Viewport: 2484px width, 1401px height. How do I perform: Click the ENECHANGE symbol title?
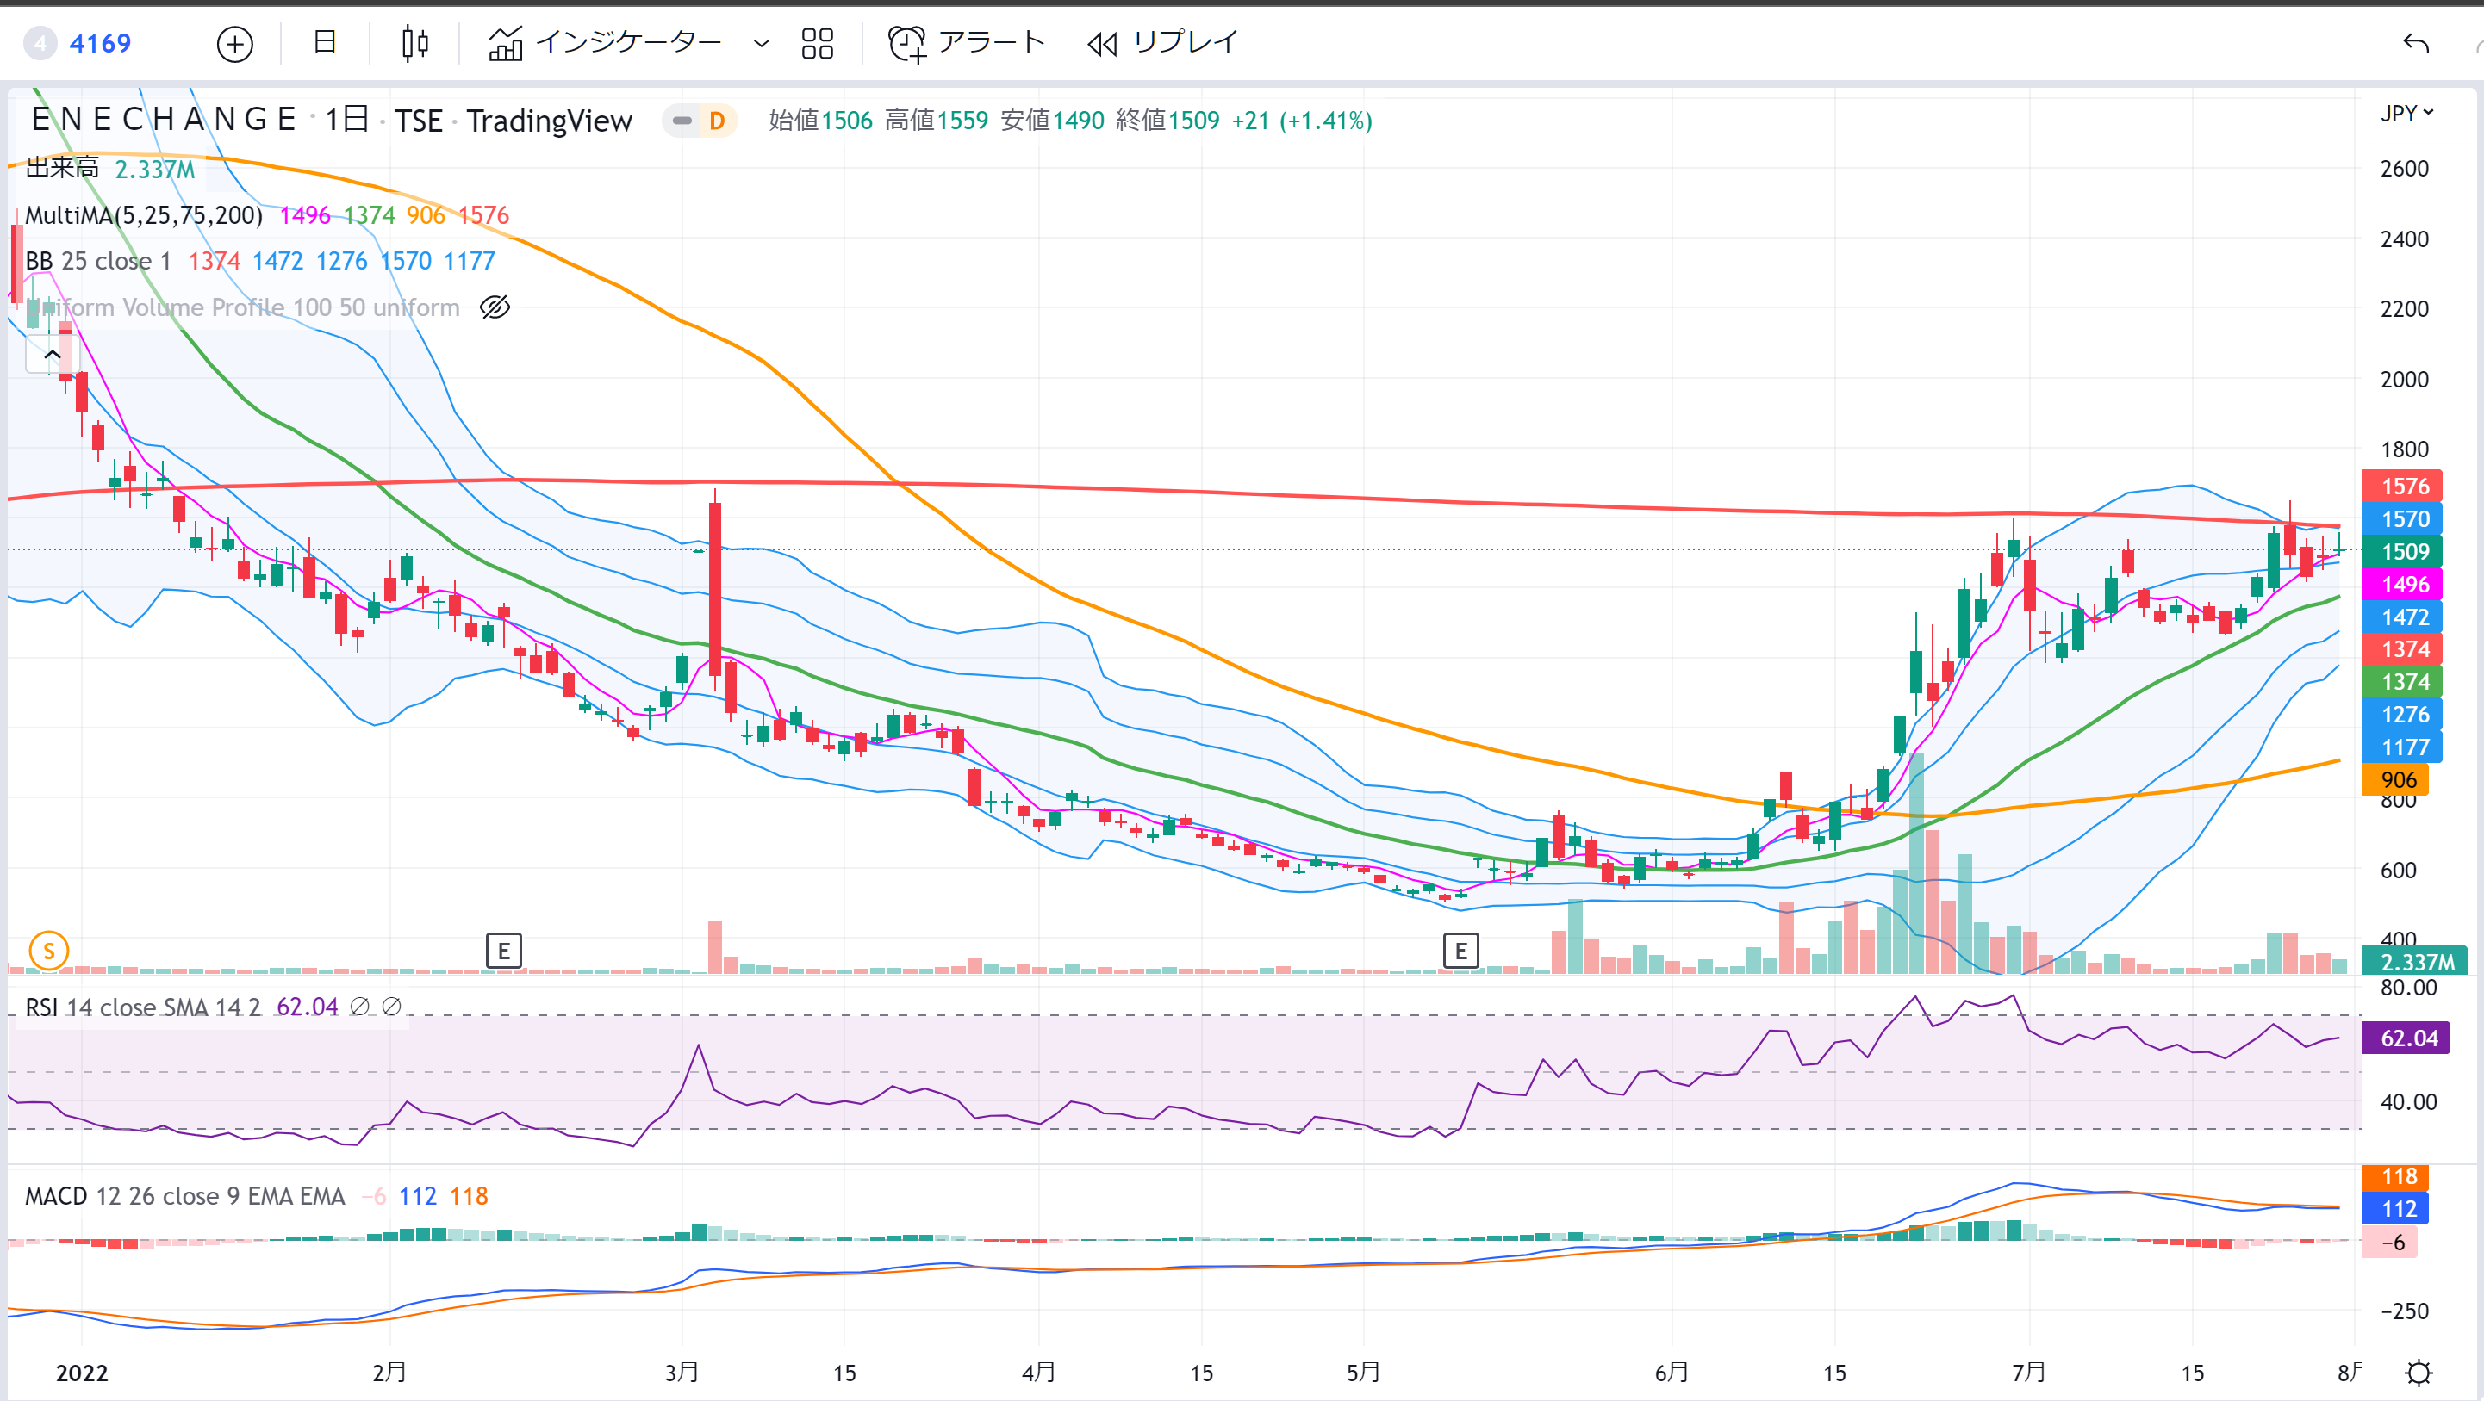click(x=164, y=120)
